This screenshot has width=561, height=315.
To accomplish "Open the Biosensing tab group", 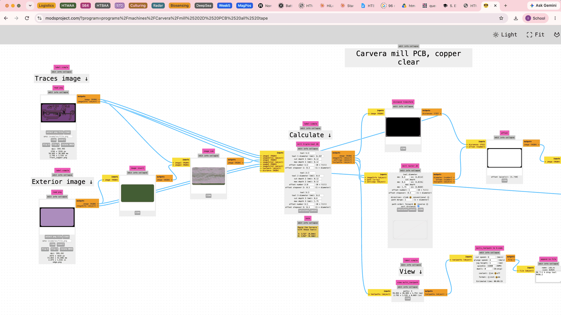I will click(180, 6).
